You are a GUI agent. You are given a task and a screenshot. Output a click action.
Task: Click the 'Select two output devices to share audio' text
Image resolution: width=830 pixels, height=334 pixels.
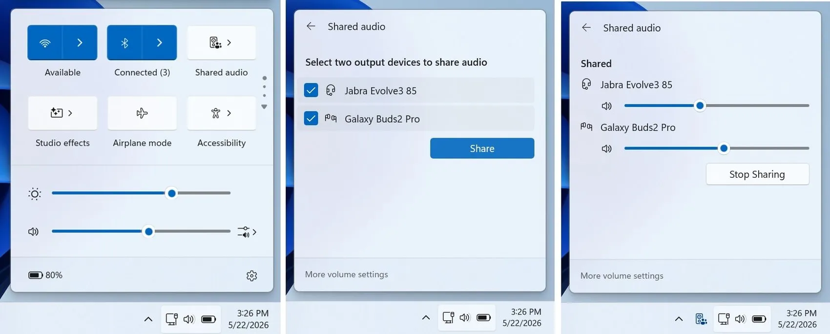pyautogui.click(x=396, y=62)
